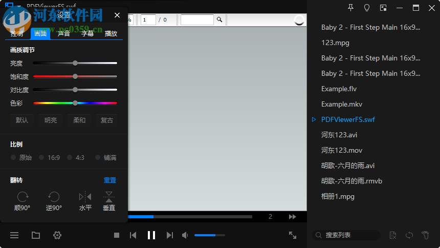Apply the 明亮 picture preset

(51, 120)
